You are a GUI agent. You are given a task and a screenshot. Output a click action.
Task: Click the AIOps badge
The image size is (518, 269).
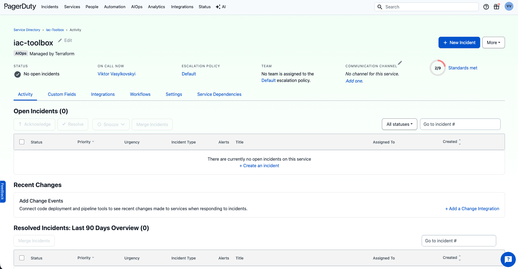21,53
